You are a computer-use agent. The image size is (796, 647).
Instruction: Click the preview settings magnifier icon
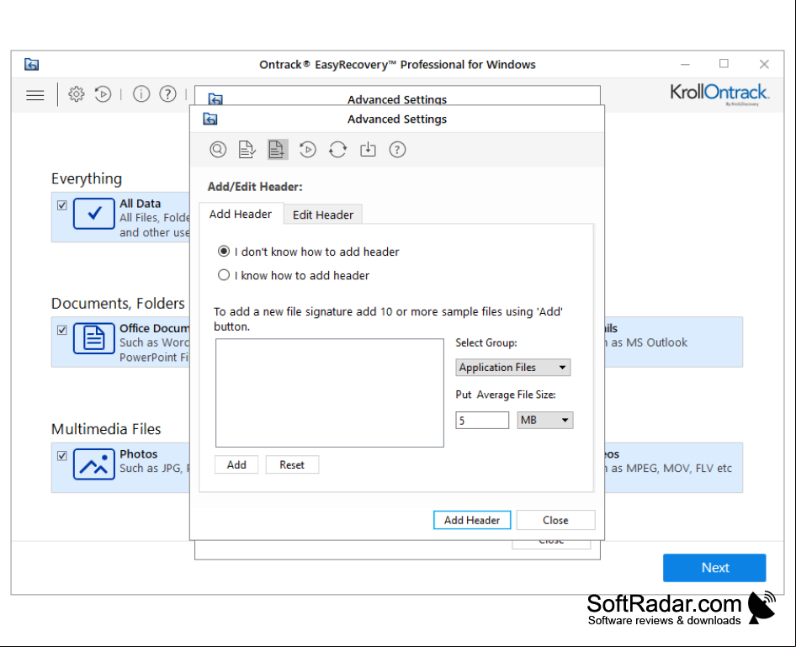click(x=218, y=150)
